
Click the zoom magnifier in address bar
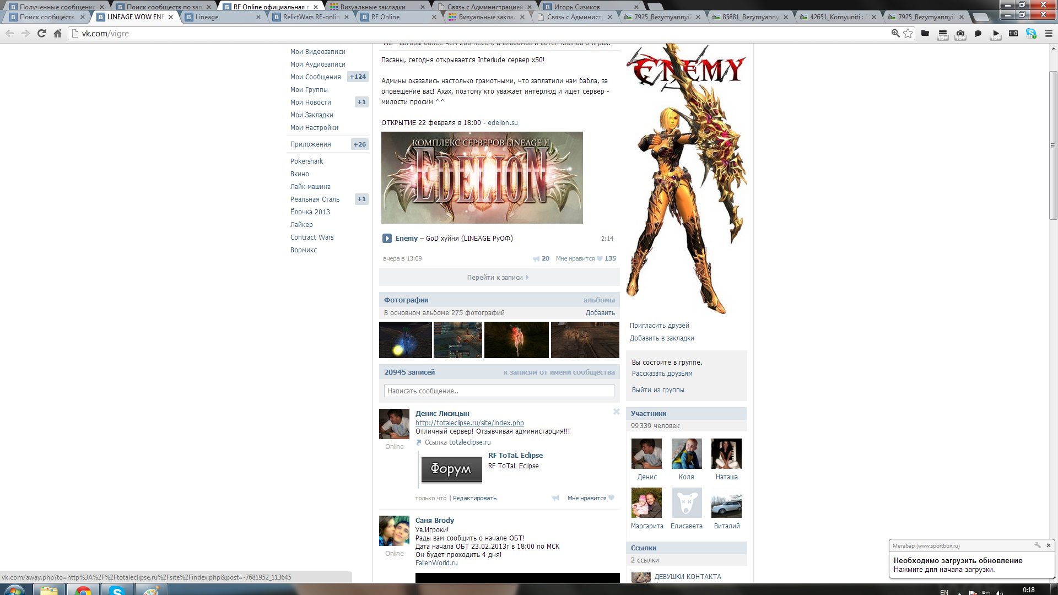[895, 34]
